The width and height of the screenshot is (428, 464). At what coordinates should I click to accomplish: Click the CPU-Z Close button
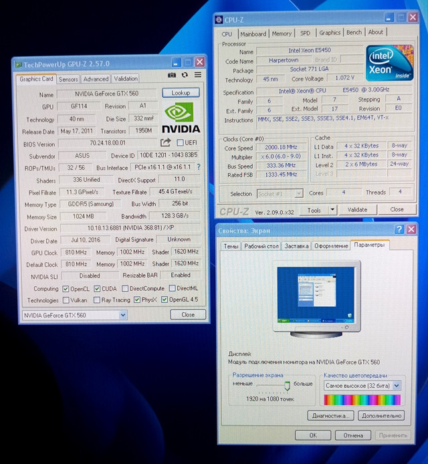coord(397,209)
